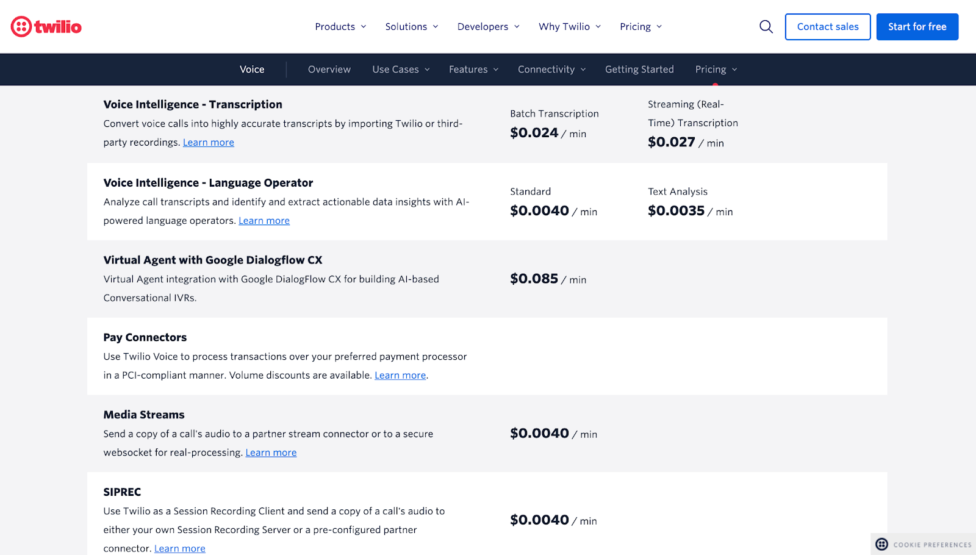Expand the Solutions dropdown
Viewport: 976px width, 555px height.
click(x=412, y=27)
